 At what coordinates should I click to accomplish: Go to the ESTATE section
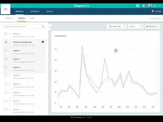click(50, 12)
